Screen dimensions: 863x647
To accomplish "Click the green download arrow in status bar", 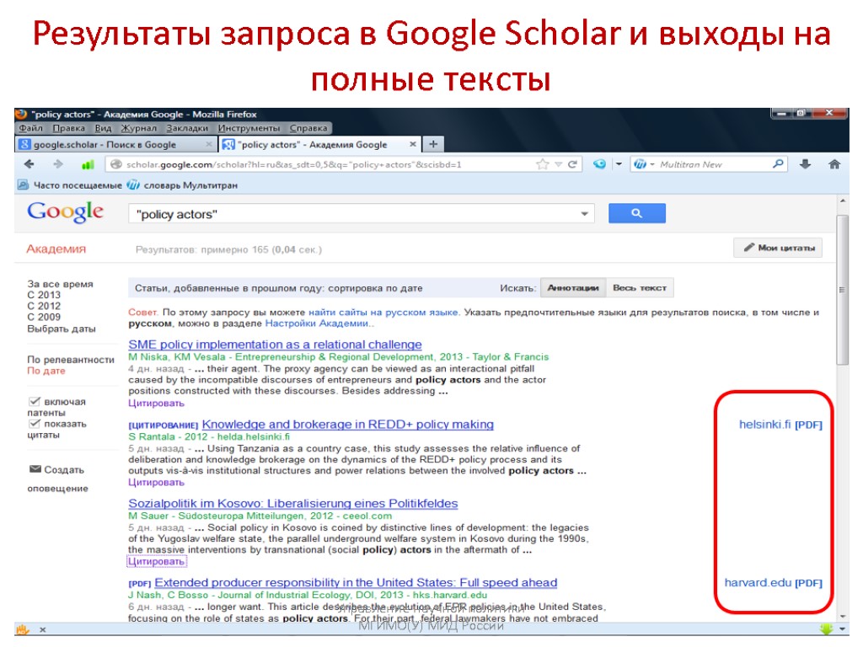I will coord(825,628).
